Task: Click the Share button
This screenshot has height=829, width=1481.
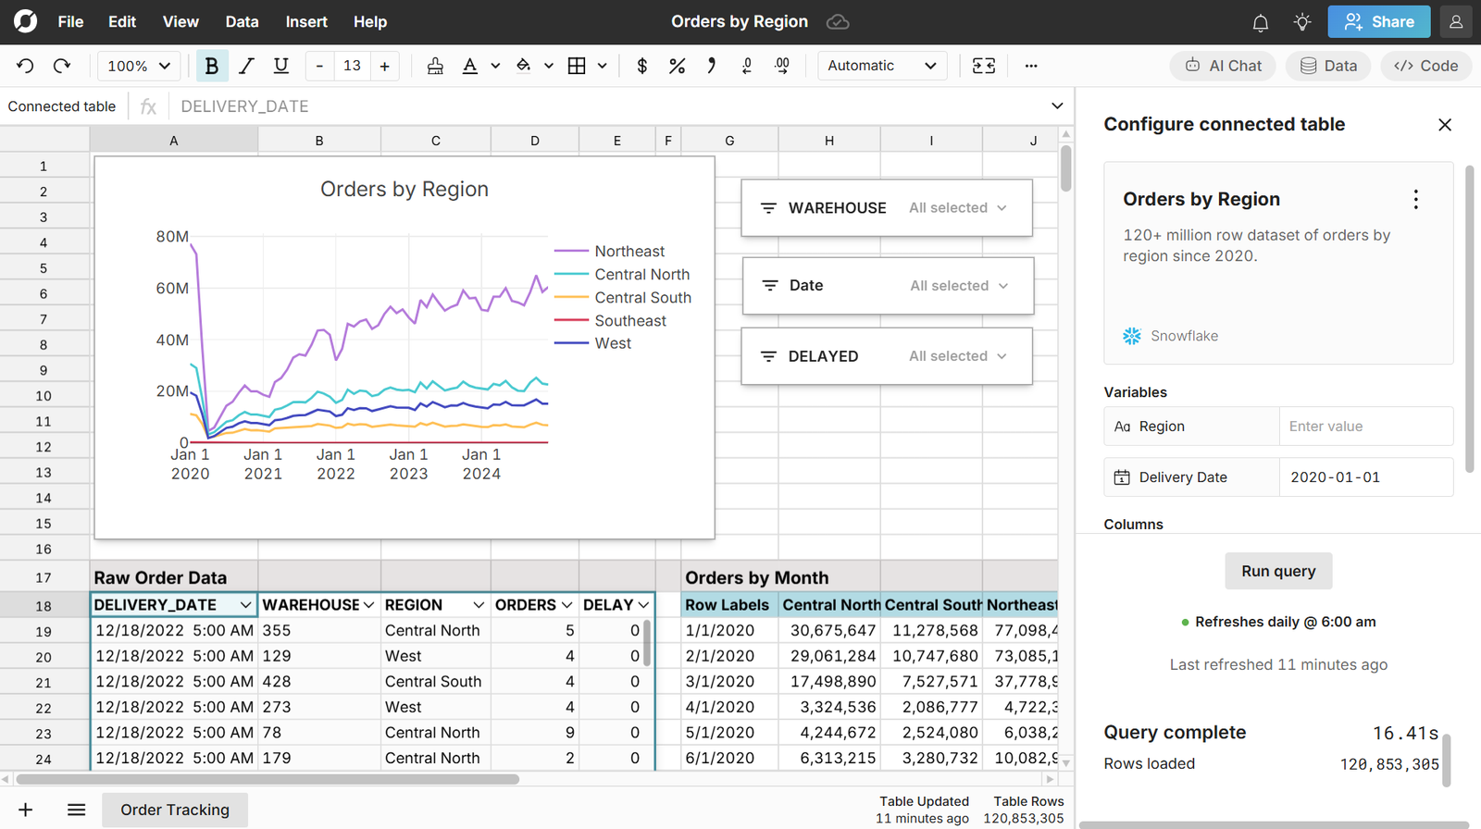Action: (x=1378, y=22)
